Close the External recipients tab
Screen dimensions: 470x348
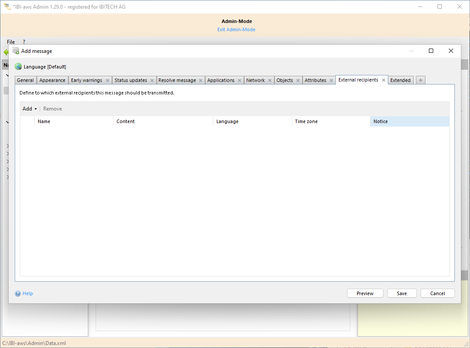click(x=383, y=80)
